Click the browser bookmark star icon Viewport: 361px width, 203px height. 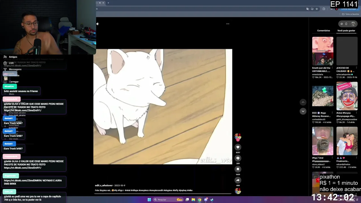[317, 9]
